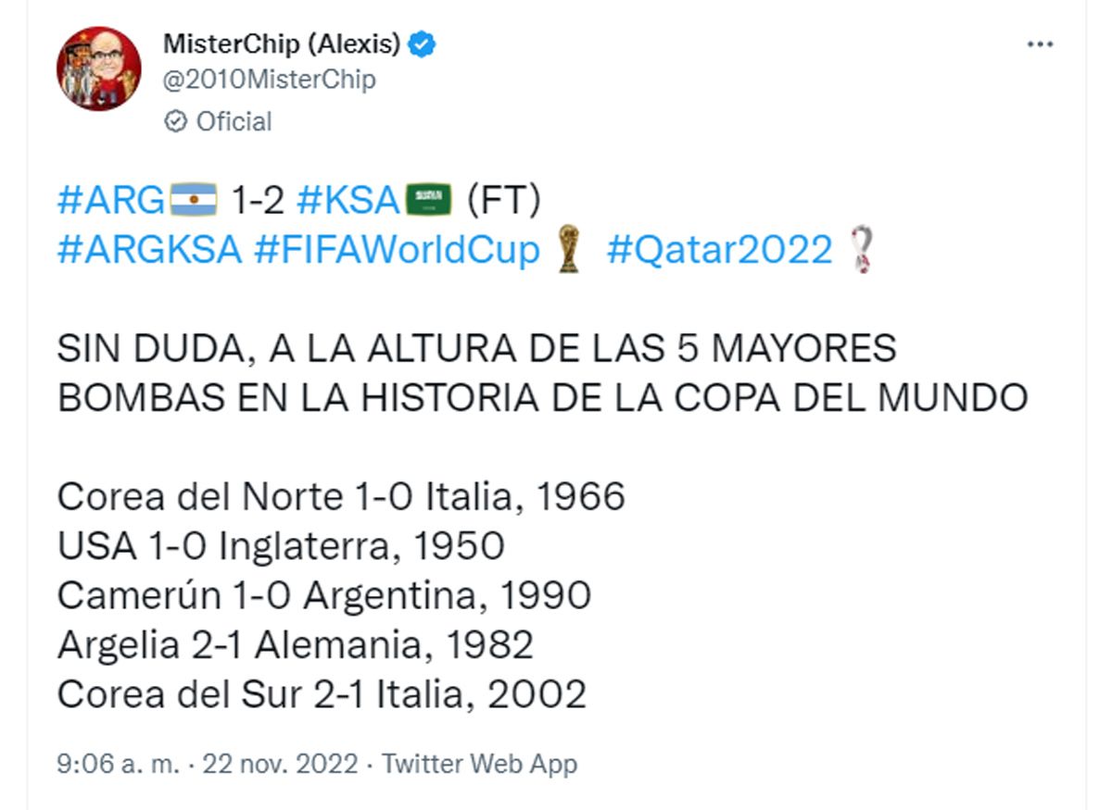Click the Qatar 2022 emblem emoji

point(862,250)
